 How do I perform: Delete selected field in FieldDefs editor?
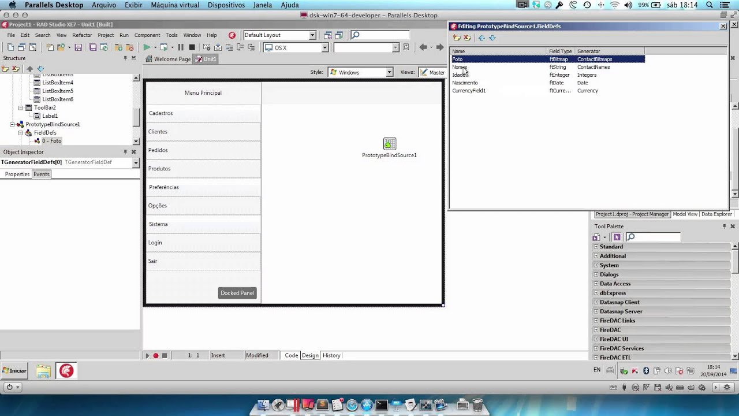(x=467, y=38)
